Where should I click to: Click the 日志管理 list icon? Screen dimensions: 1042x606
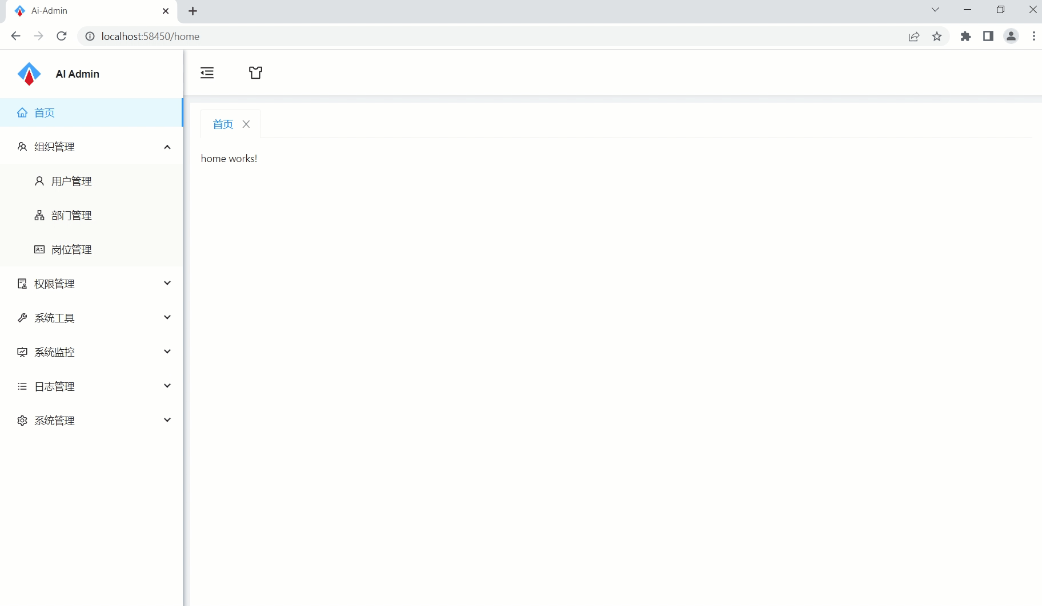pos(22,386)
